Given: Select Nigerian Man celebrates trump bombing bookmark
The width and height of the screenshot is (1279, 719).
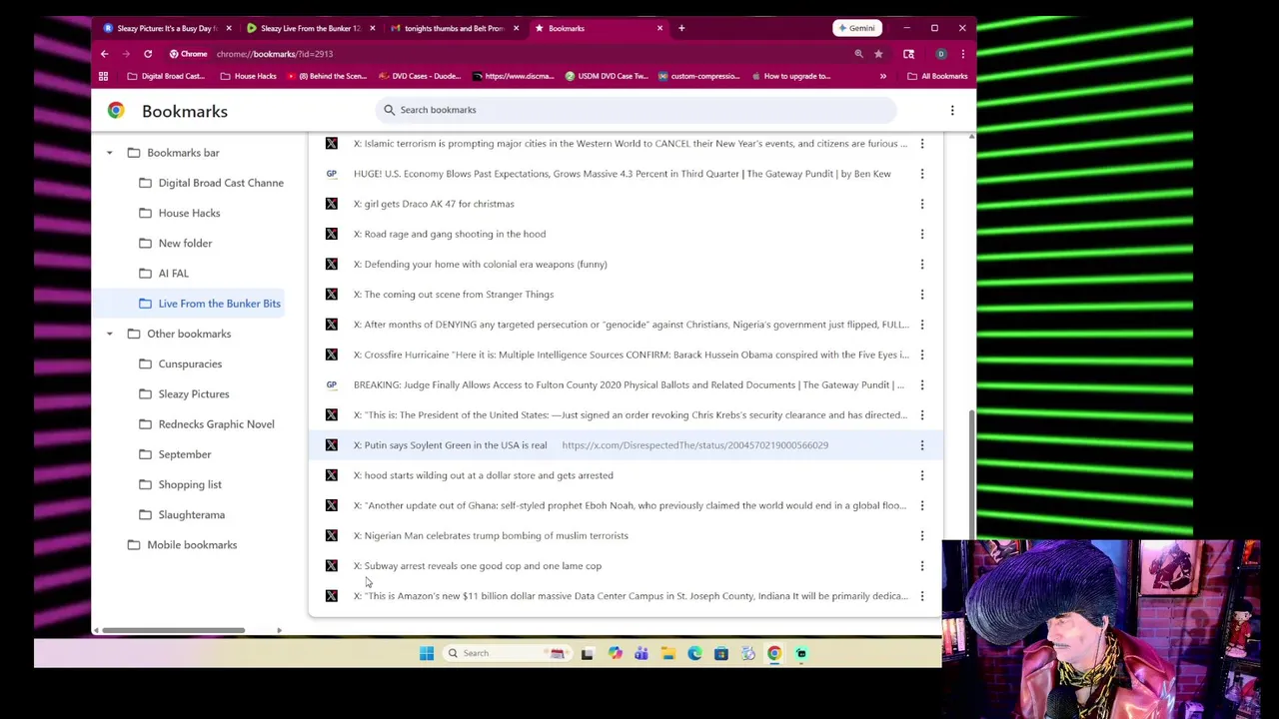Looking at the screenshot, I should [x=626, y=536].
